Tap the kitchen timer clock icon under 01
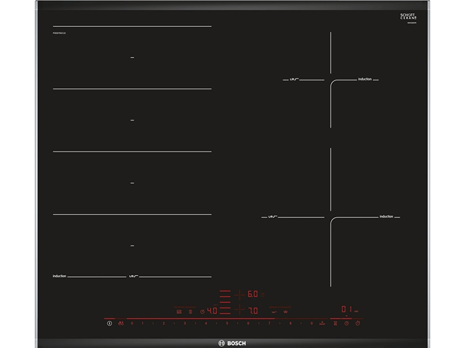 pos(346,323)
